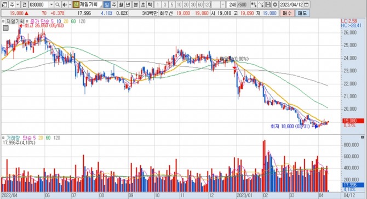The height and width of the screenshot is (199, 367).
Task: Click the speaker sound alert icon
Action: [65, 4]
